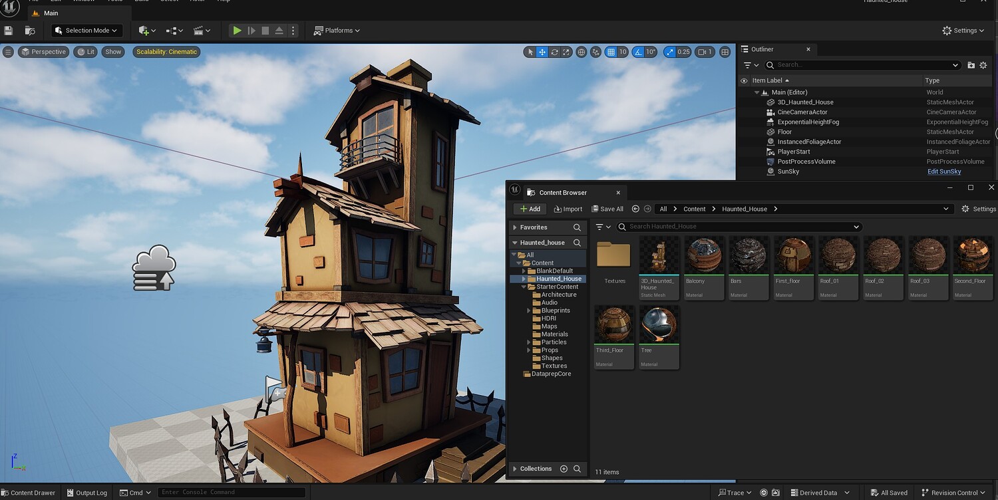Open the Content Drawer from the status bar
The width and height of the screenshot is (998, 500).
29,493
